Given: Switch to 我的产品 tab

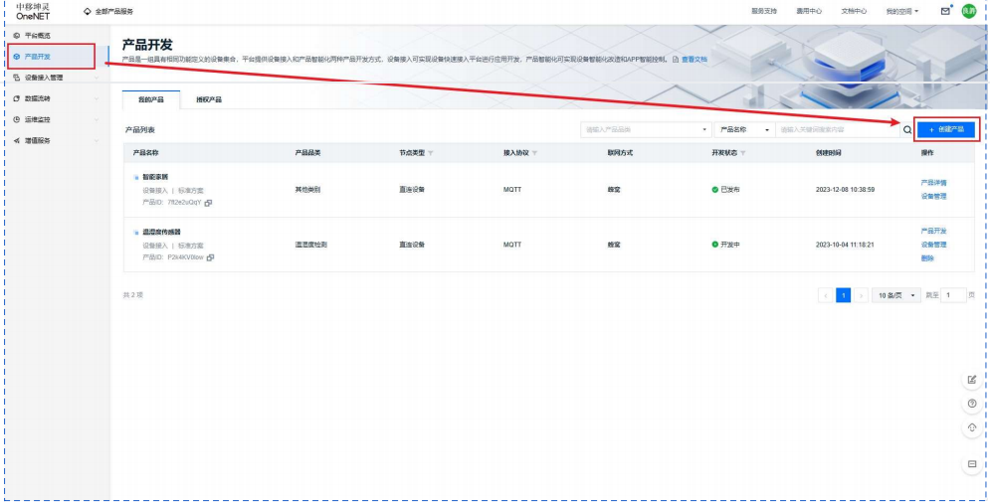Looking at the screenshot, I should point(151,99).
